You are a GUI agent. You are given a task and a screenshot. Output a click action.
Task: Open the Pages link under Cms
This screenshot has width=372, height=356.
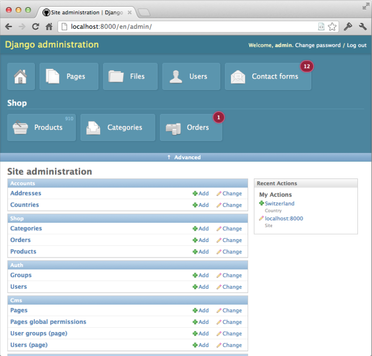pyautogui.click(x=19, y=310)
